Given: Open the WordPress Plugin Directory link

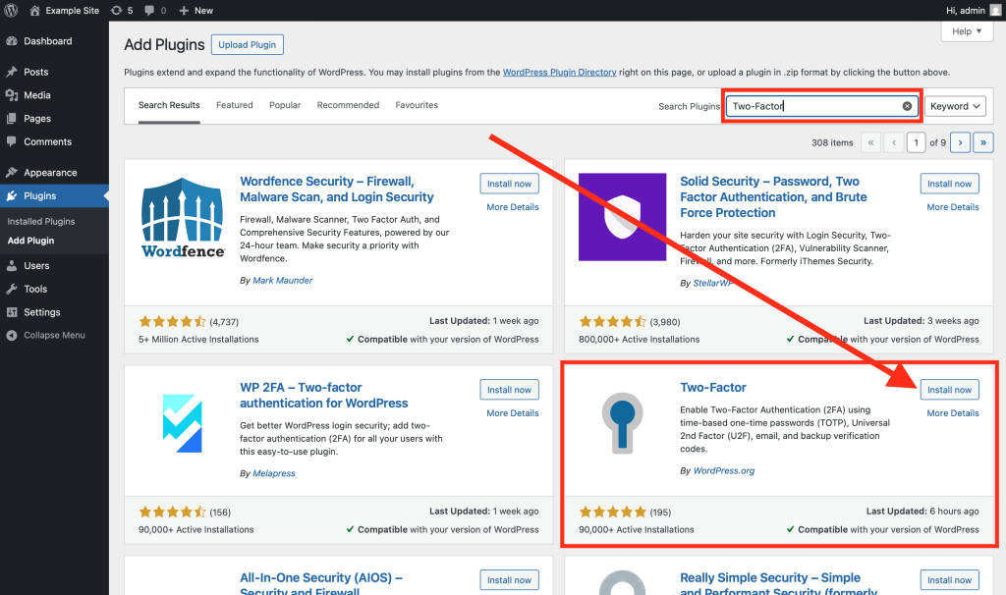Looking at the screenshot, I should point(559,73).
